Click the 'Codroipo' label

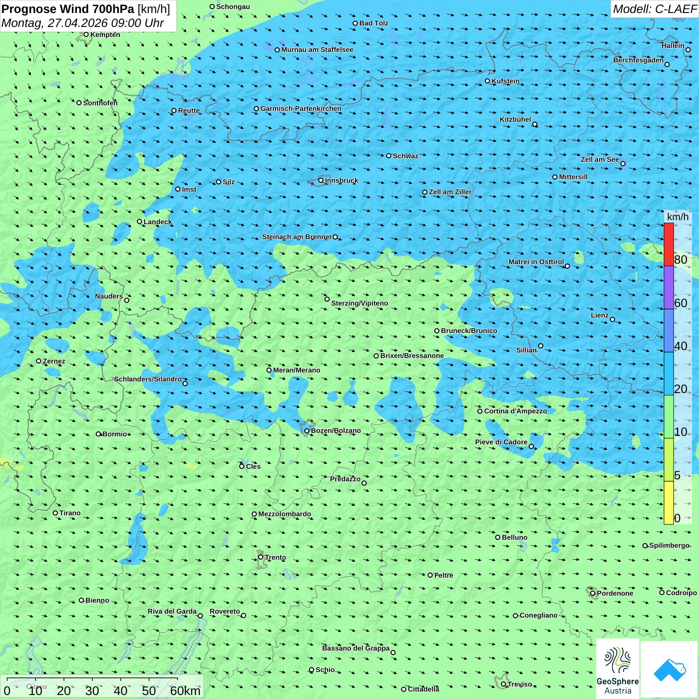pyautogui.click(x=682, y=593)
